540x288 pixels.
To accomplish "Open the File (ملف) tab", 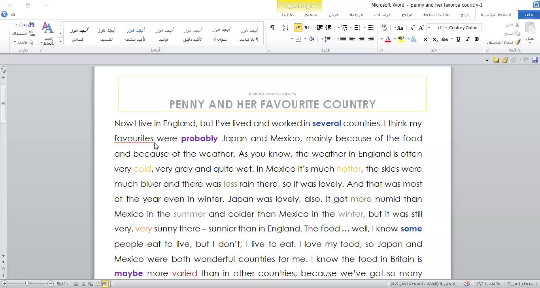I will pos(529,15).
